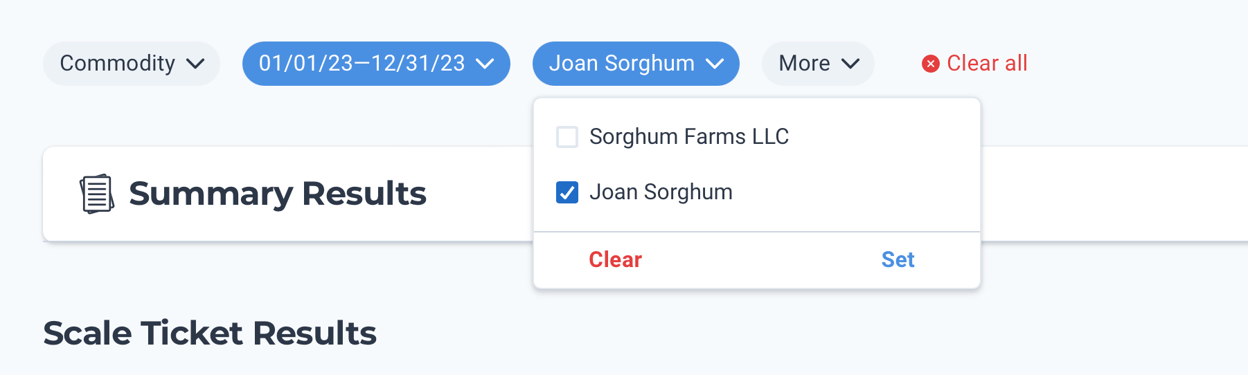Expand the More filters dropdown
The height and width of the screenshot is (375, 1248).
tap(805, 64)
